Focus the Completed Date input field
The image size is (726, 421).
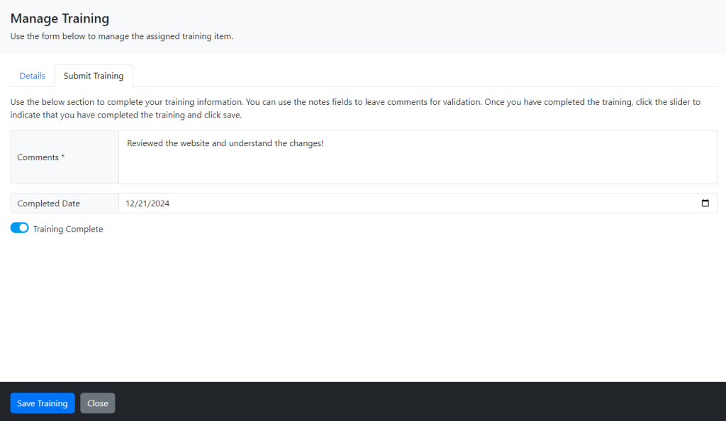[x=418, y=203]
